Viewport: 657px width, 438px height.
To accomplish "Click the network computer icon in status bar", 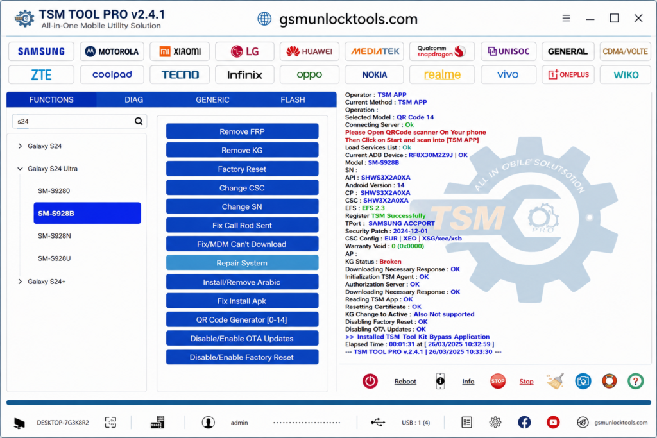I will pyautogui.click(x=157, y=422).
